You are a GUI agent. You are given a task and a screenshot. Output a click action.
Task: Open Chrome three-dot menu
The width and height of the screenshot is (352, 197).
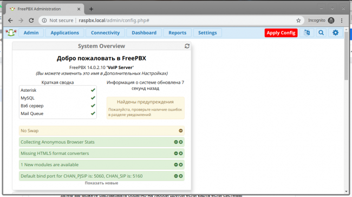[x=342, y=21]
